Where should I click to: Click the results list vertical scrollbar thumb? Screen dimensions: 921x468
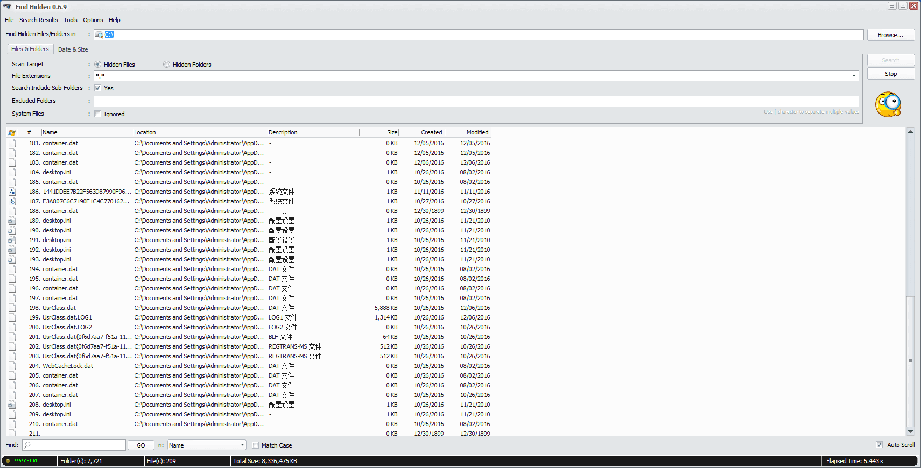click(x=910, y=360)
